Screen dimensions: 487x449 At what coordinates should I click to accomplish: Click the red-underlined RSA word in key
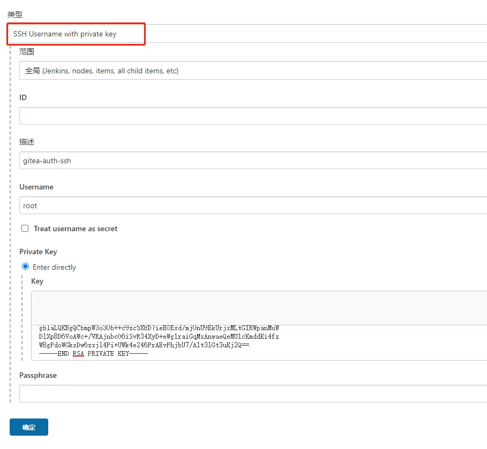78,354
